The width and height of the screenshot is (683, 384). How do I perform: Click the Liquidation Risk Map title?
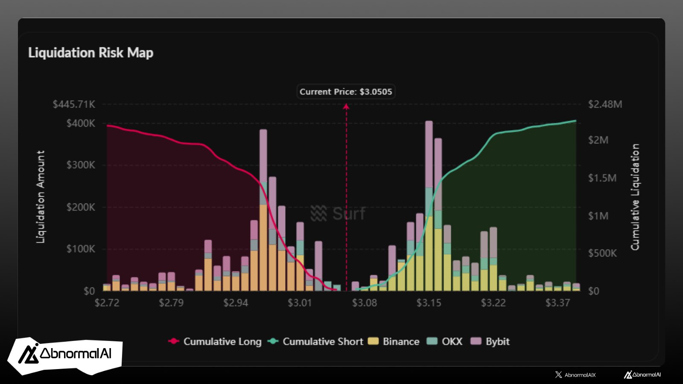[90, 53]
